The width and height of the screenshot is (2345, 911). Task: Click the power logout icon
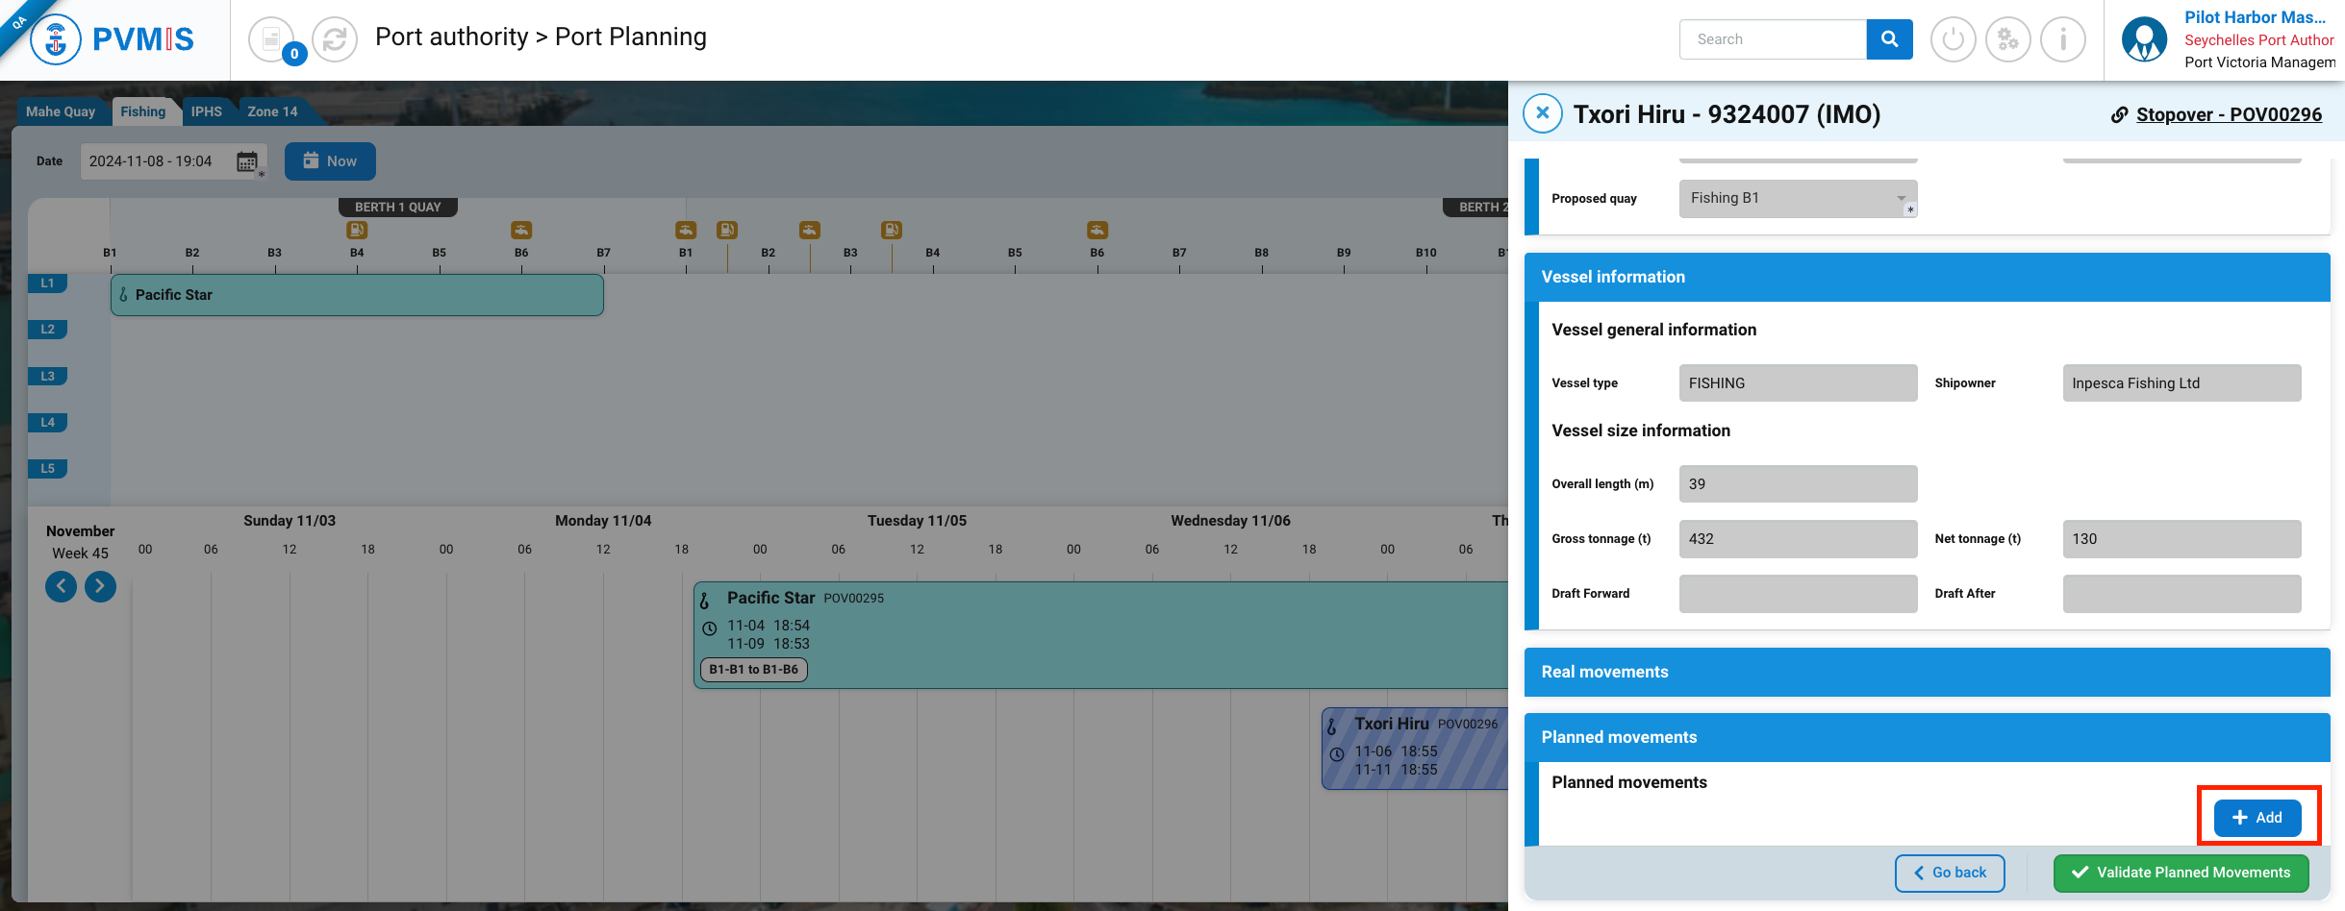1953,39
